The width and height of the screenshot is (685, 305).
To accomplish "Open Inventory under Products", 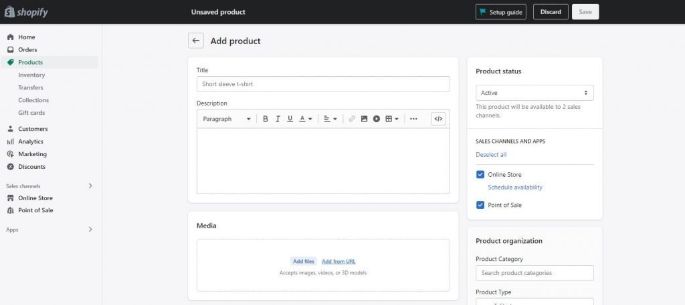I will (31, 75).
